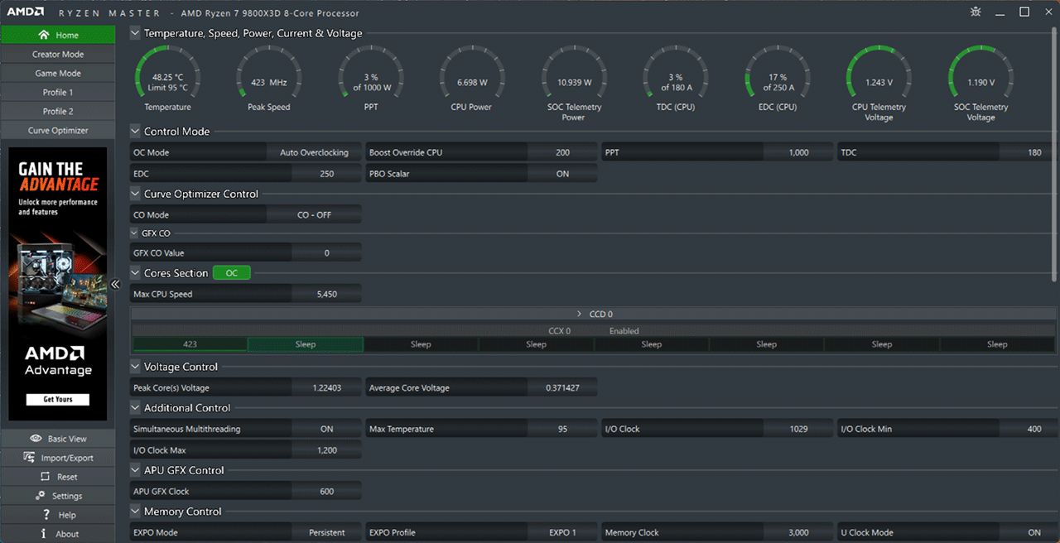
Task: Expand the CCD 0 chevron row
Action: [580, 315]
